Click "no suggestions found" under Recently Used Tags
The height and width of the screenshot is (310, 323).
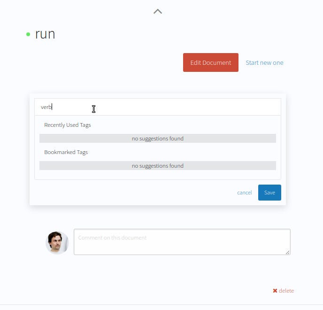158,139
